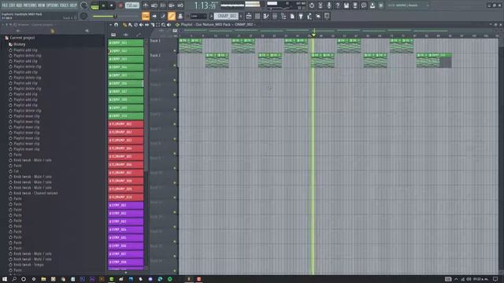504x283 pixels.
Task: Open the EDIT menu
Action: click(12, 6)
